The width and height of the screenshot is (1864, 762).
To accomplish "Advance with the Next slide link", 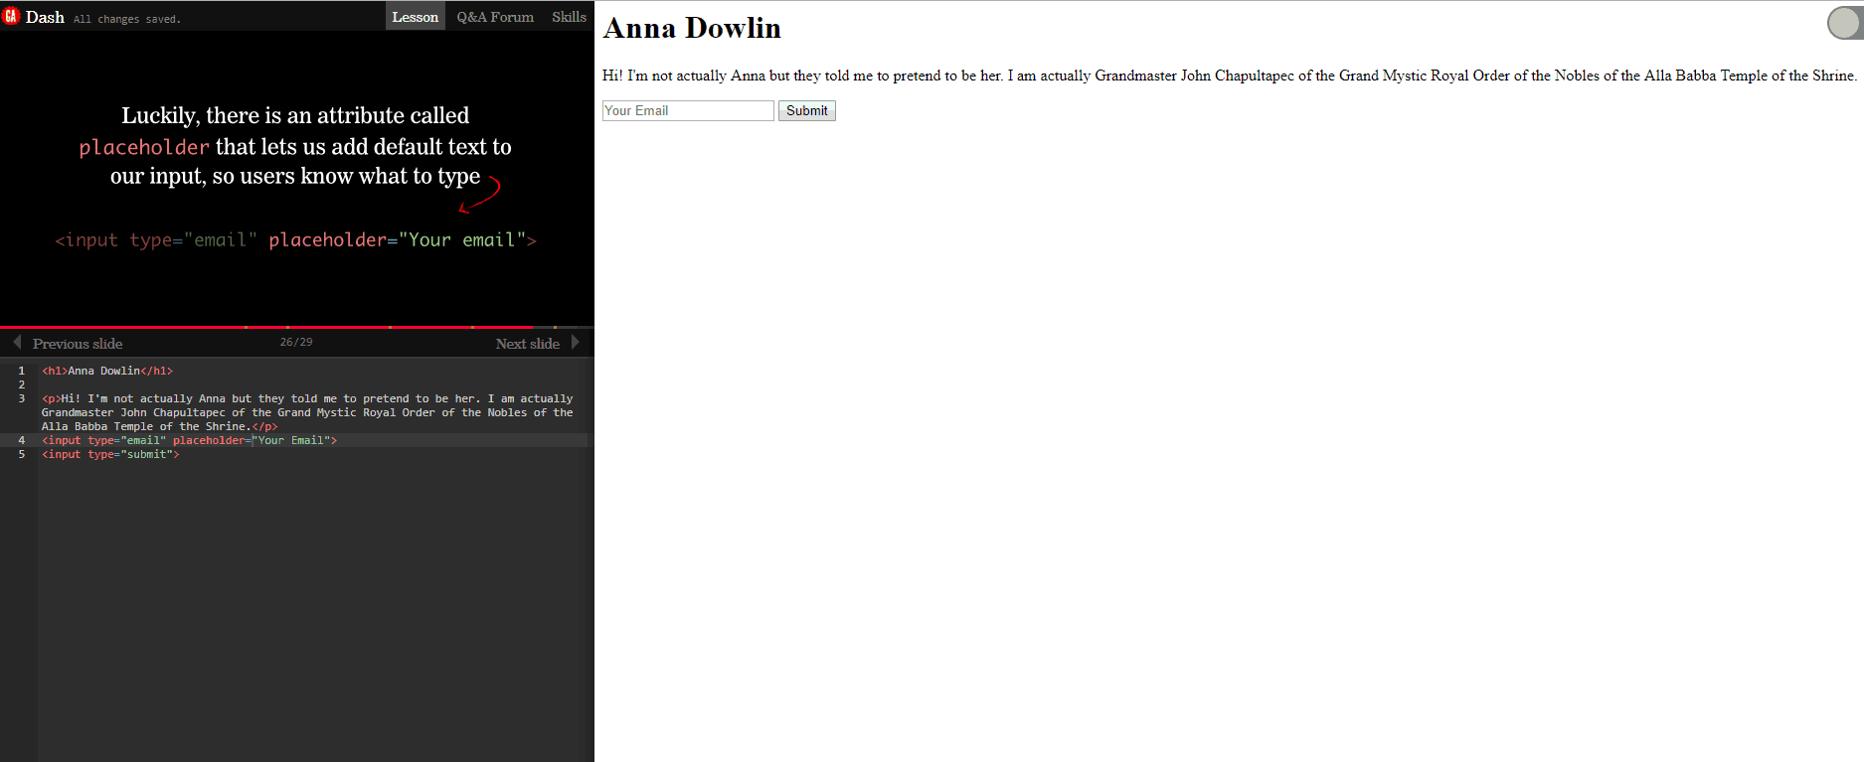I will 528,344.
